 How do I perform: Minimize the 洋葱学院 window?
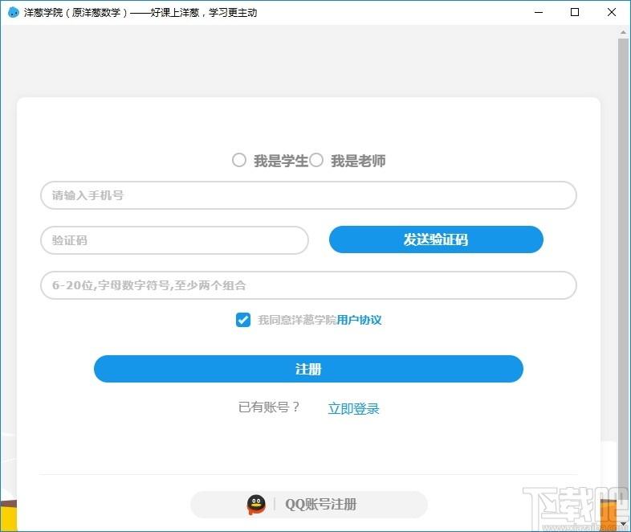coord(539,13)
